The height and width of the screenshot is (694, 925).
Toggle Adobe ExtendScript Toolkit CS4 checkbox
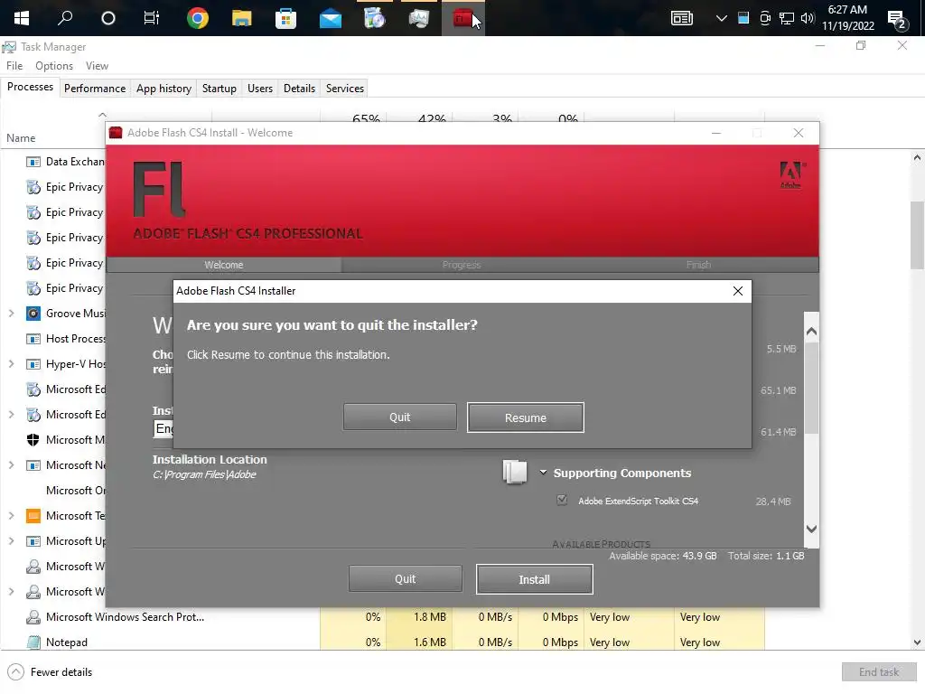click(x=562, y=501)
